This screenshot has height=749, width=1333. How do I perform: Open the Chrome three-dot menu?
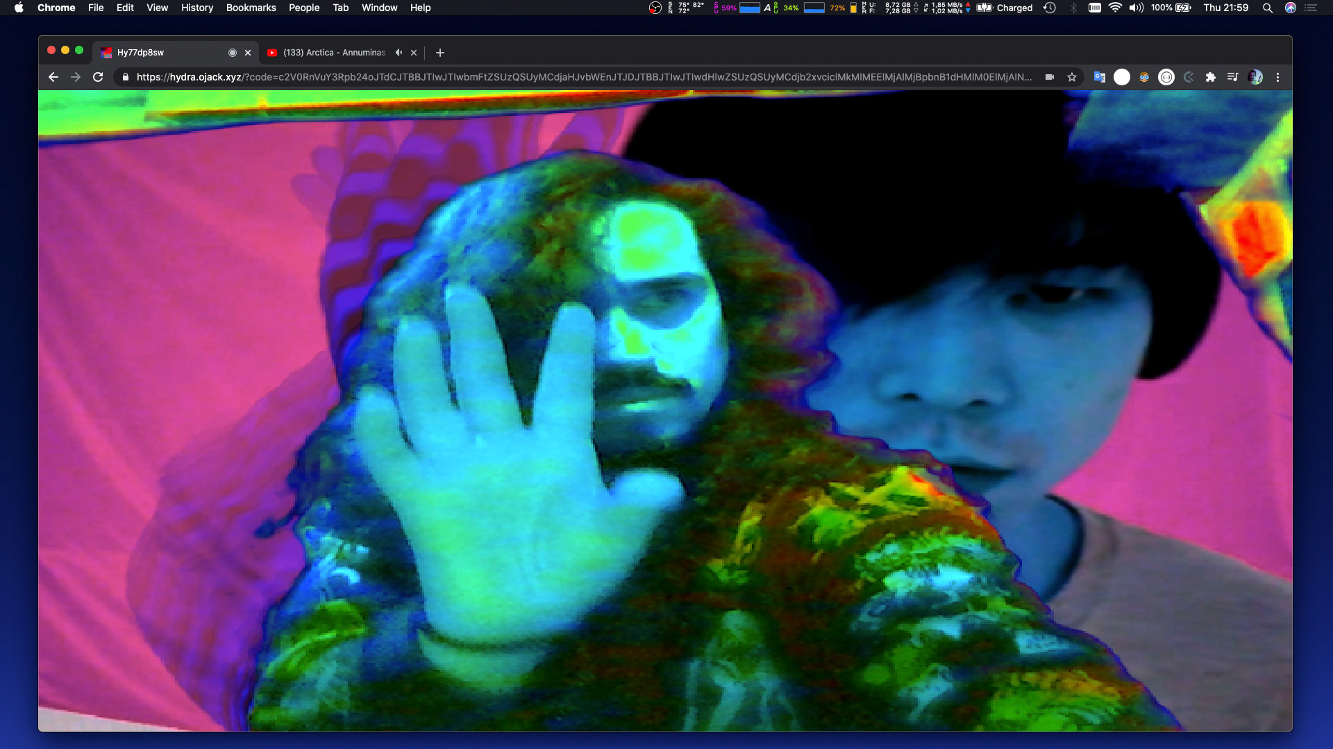[x=1277, y=77]
